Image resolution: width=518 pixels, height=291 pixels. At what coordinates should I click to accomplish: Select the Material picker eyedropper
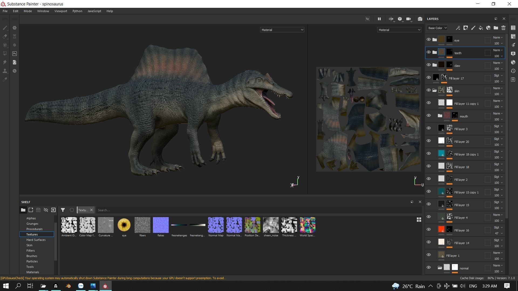[x=5, y=79]
